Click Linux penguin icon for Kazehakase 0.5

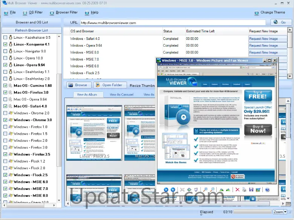11,37
